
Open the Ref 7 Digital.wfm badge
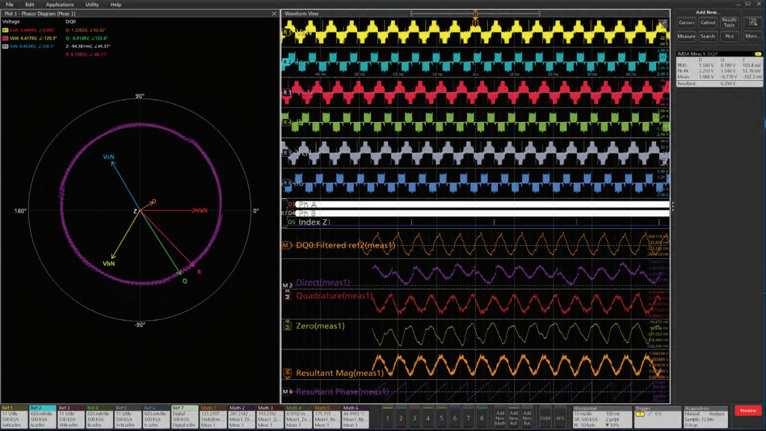[185, 417]
